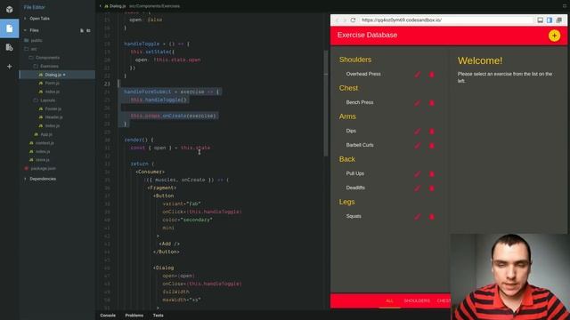
Task: Open Footer.js in the file tree
Action: 53,108
